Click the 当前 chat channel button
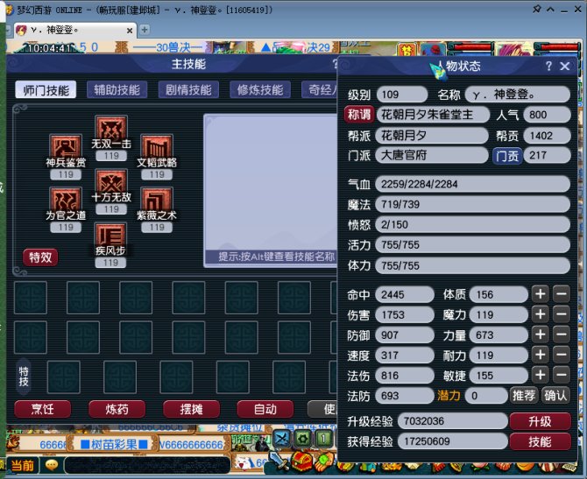Viewport: 587px width, 479px height. [x=22, y=466]
